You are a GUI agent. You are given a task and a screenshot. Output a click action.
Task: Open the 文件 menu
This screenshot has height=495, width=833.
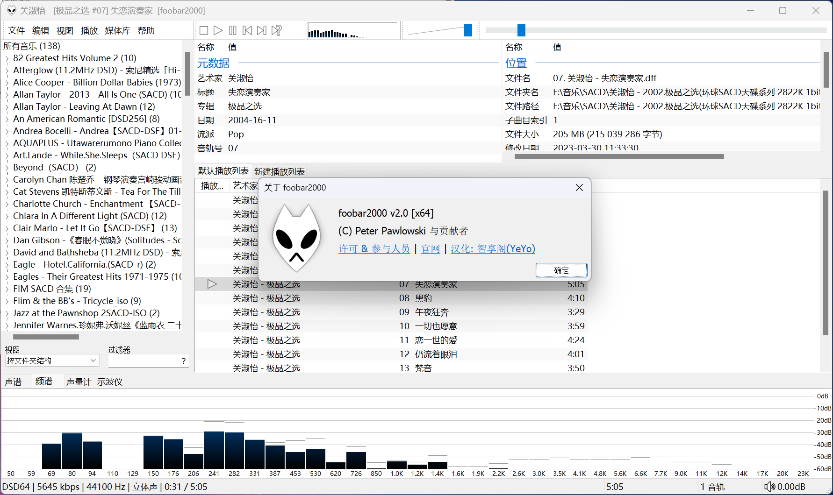16,30
